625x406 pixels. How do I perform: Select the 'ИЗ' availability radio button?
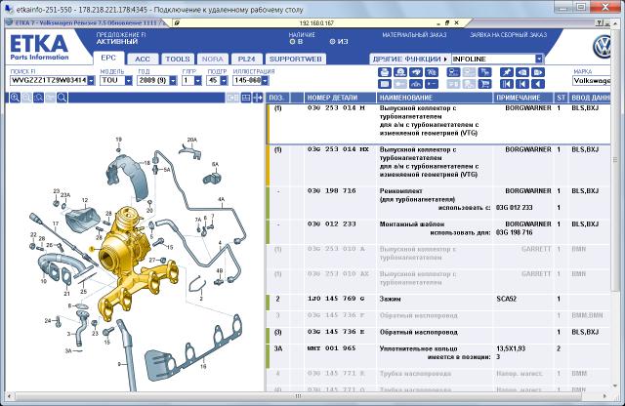[x=332, y=41]
